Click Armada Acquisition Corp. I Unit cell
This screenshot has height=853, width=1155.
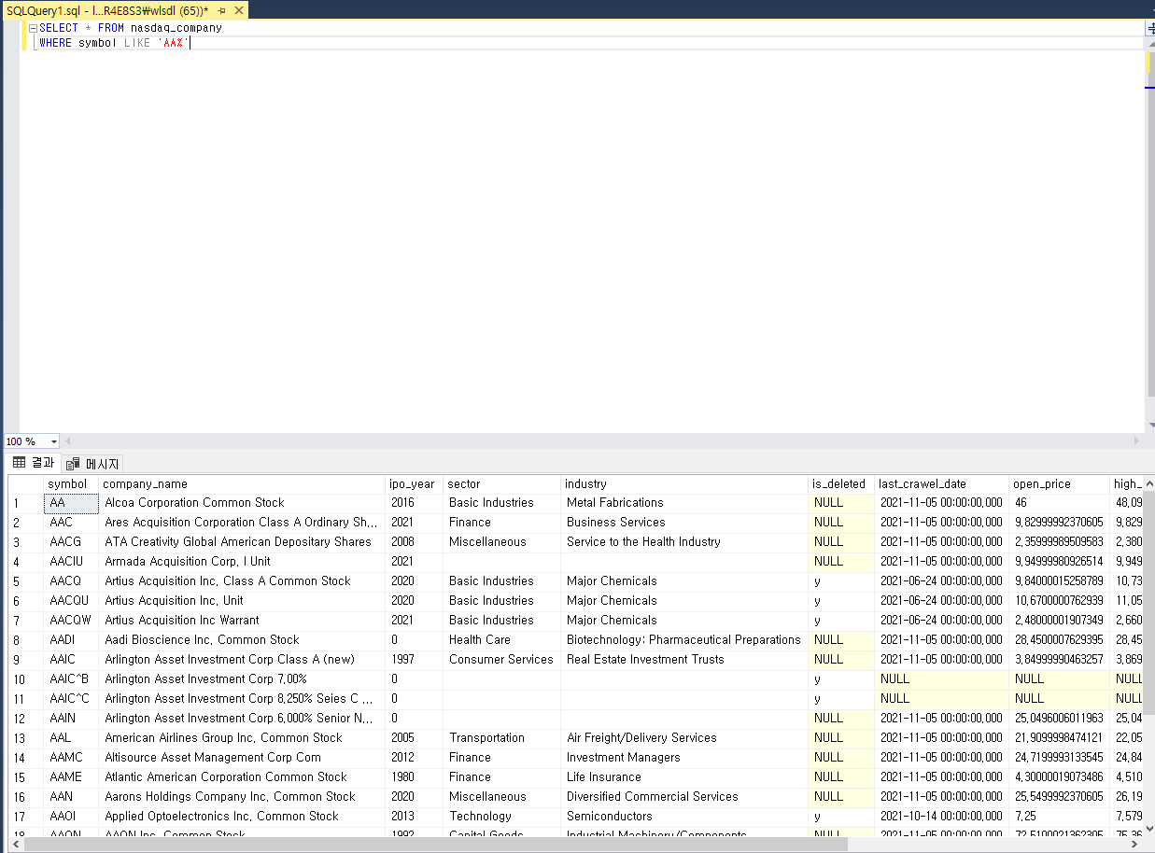[242, 562]
